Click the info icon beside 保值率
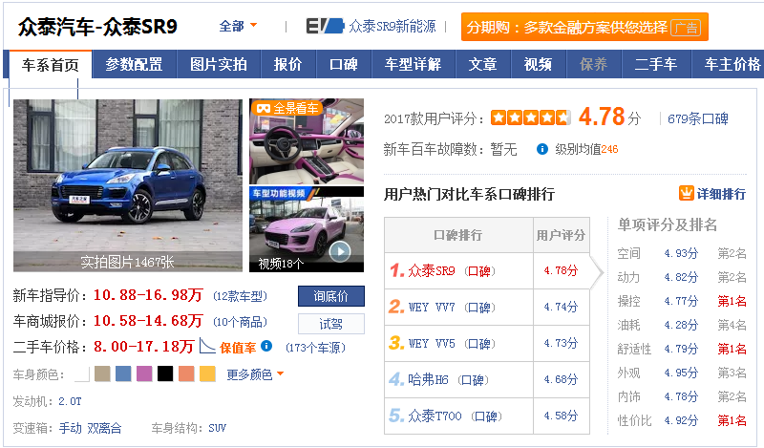 click(266, 346)
